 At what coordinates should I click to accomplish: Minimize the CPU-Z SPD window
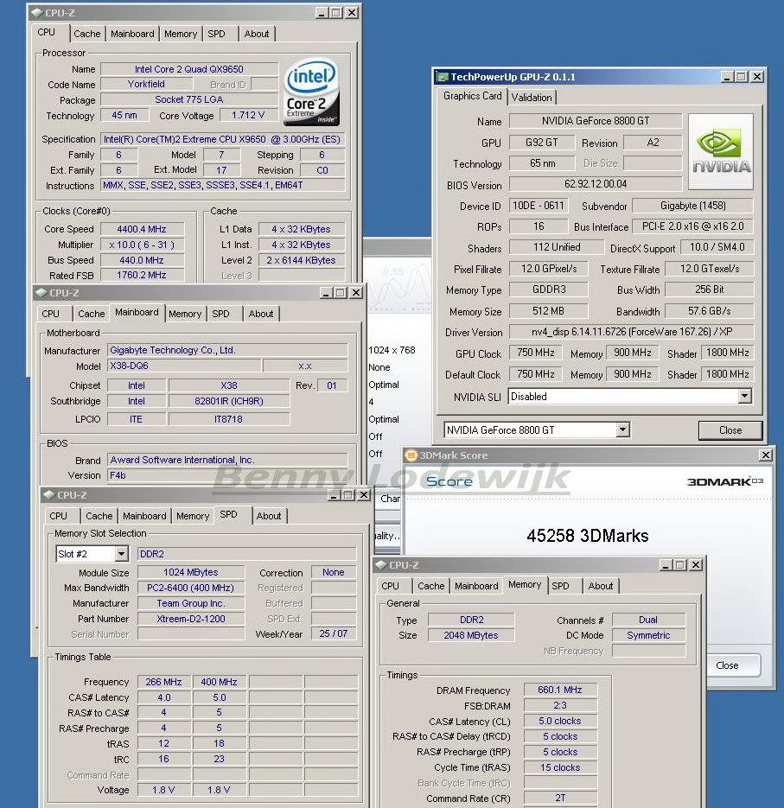pyautogui.click(x=334, y=494)
